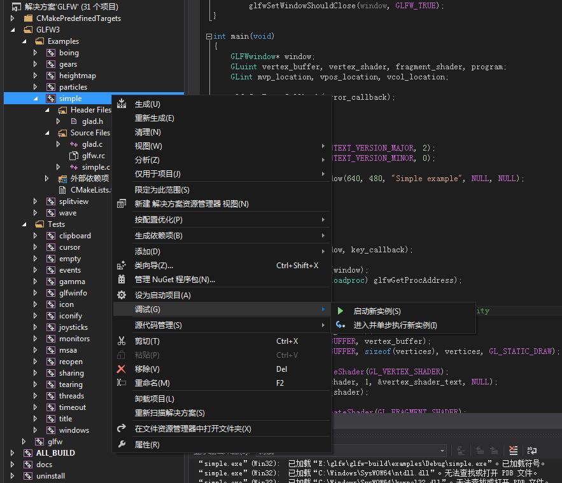Click the sizeof keyword in the code
The height and width of the screenshot is (483, 562).
pos(378,351)
